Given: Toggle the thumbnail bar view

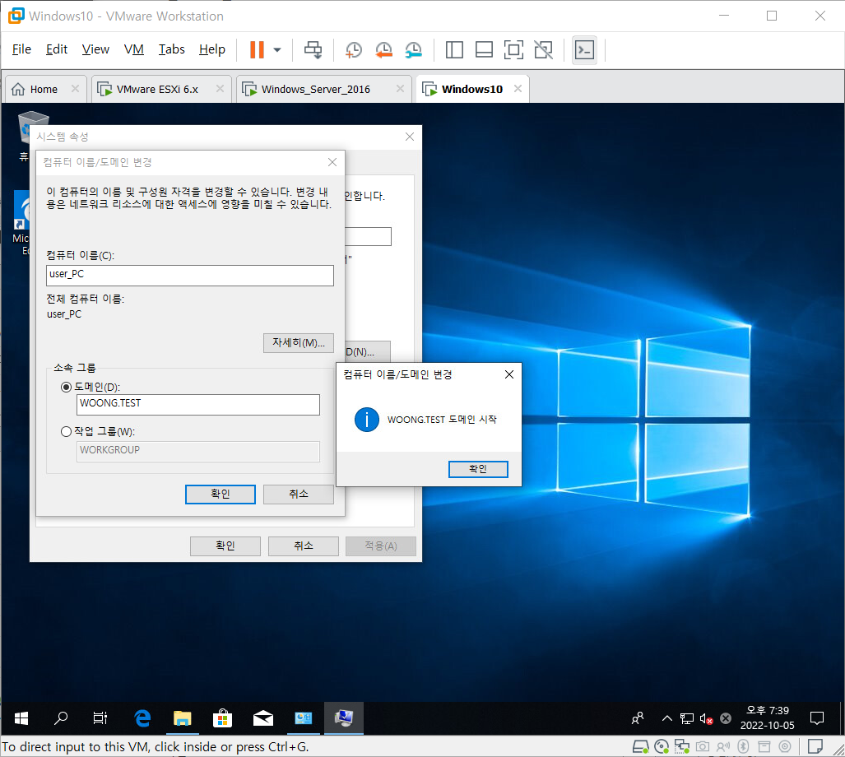Looking at the screenshot, I should (x=484, y=49).
